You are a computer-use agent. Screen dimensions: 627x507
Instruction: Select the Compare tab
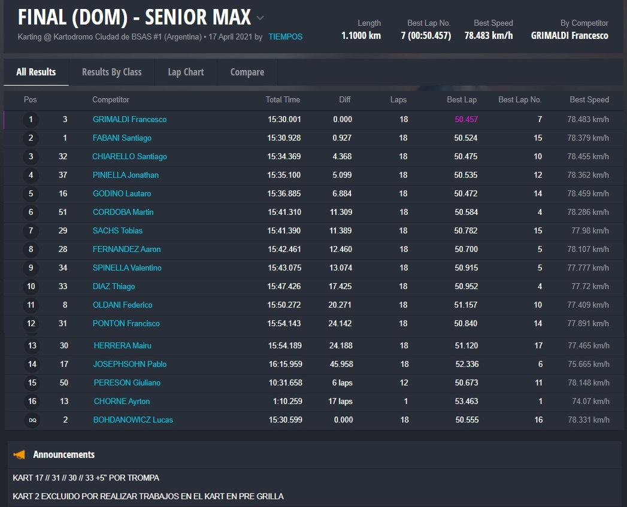coord(247,72)
